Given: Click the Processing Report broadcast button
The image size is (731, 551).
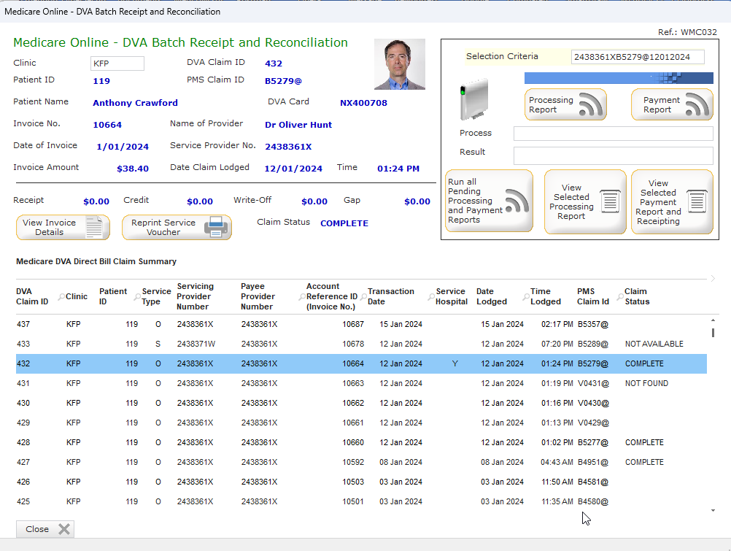Looking at the screenshot, I should click(565, 104).
